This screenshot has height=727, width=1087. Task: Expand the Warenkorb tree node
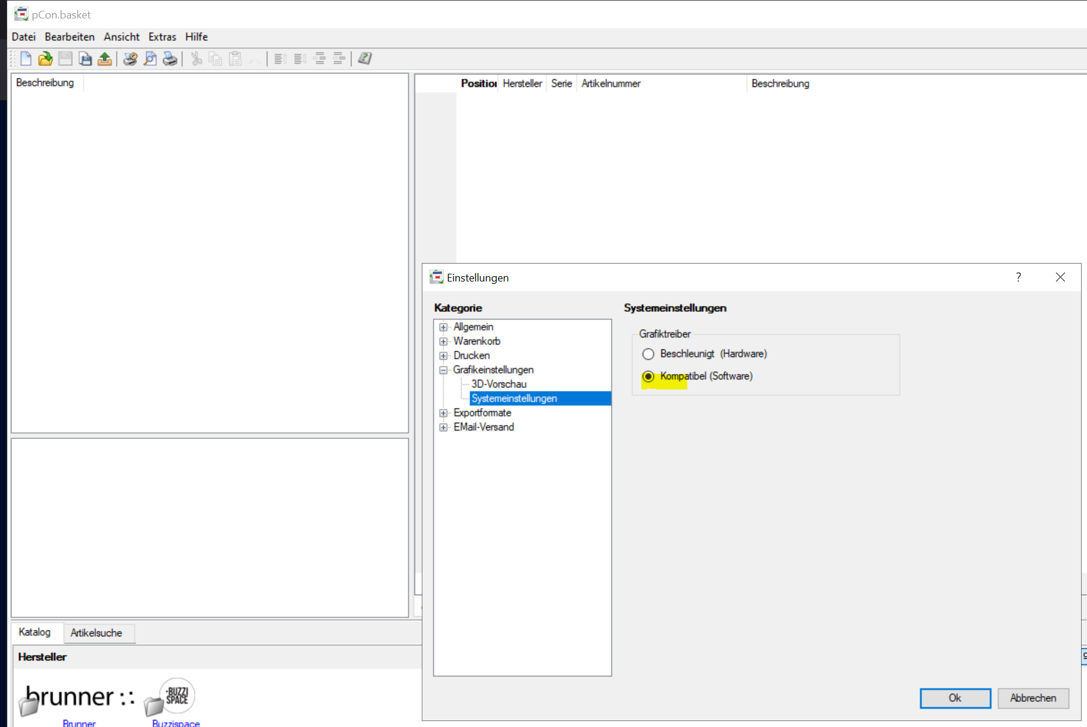pos(443,342)
